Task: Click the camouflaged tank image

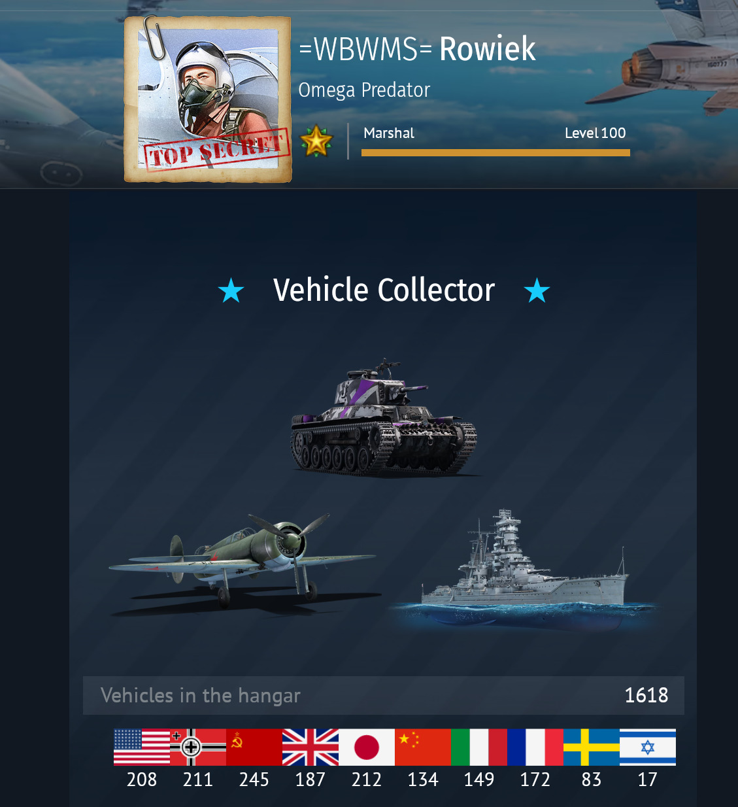Action: (384, 417)
